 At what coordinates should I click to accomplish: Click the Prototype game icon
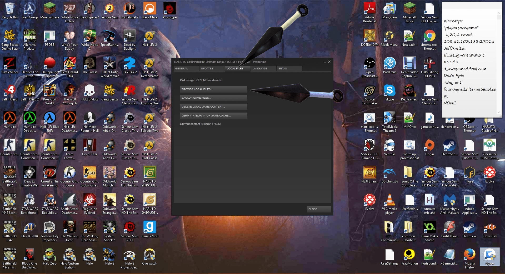[170, 11]
